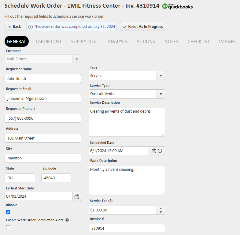
Task: Select the Invoice # input field
Action: click(x=127, y=229)
